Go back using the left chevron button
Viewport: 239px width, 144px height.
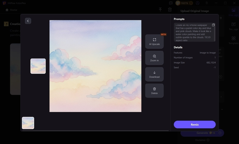click(28, 21)
